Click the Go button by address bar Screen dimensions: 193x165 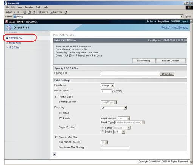[x=188, y=17]
